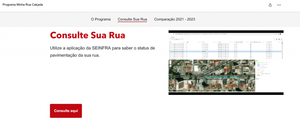This screenshot has height=123, width=300.
Task: Open the Comparação 2021 - 2023 tab
Action: tap(175, 19)
